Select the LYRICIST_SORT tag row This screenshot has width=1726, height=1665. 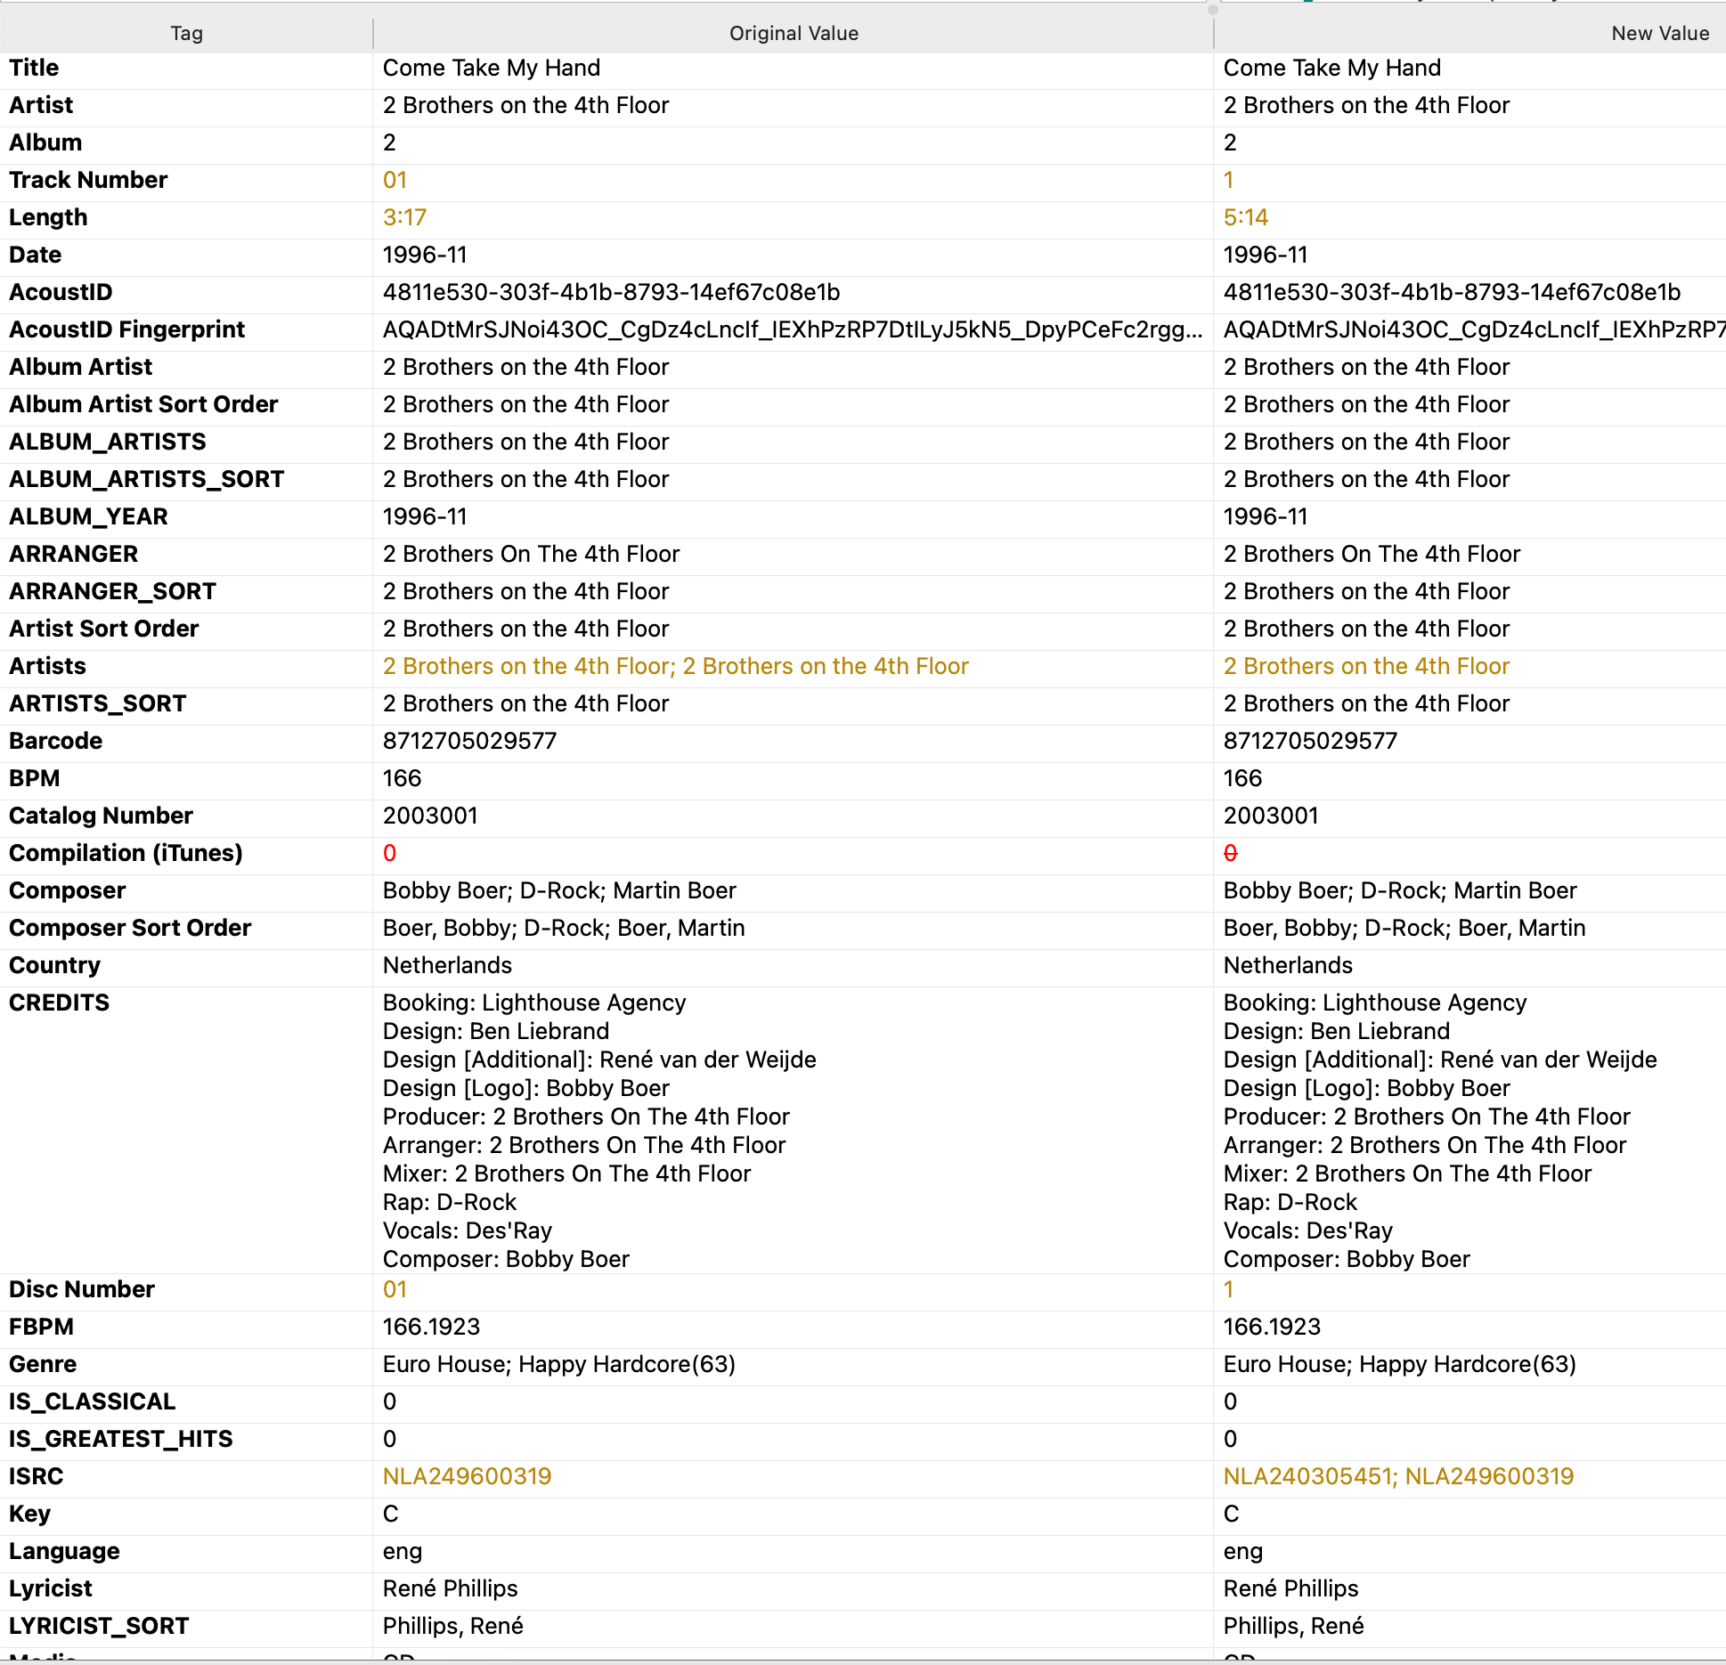(99, 1626)
